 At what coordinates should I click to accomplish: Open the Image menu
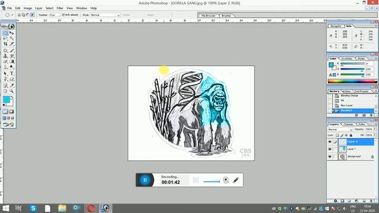(x=28, y=8)
